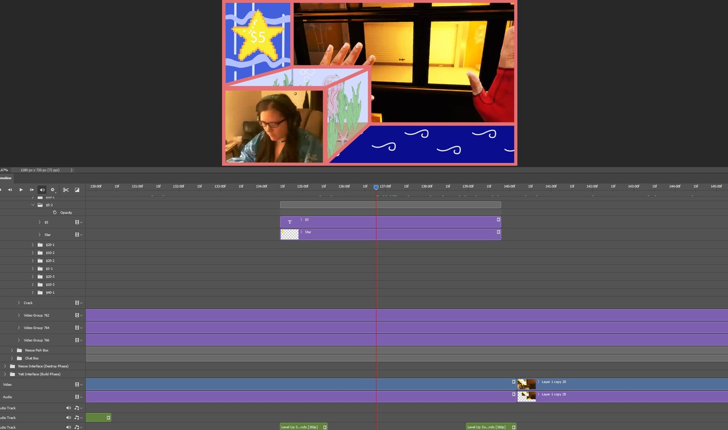This screenshot has height=430, width=728.
Task: Expand the $10-2 group
Action: coord(33,253)
